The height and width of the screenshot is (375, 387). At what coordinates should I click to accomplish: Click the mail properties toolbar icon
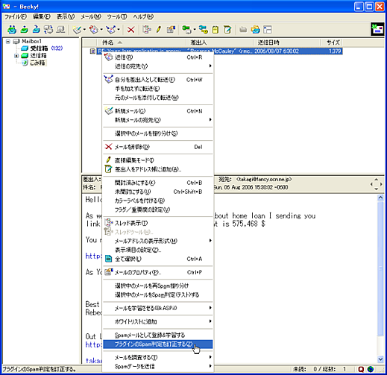click(x=171, y=30)
